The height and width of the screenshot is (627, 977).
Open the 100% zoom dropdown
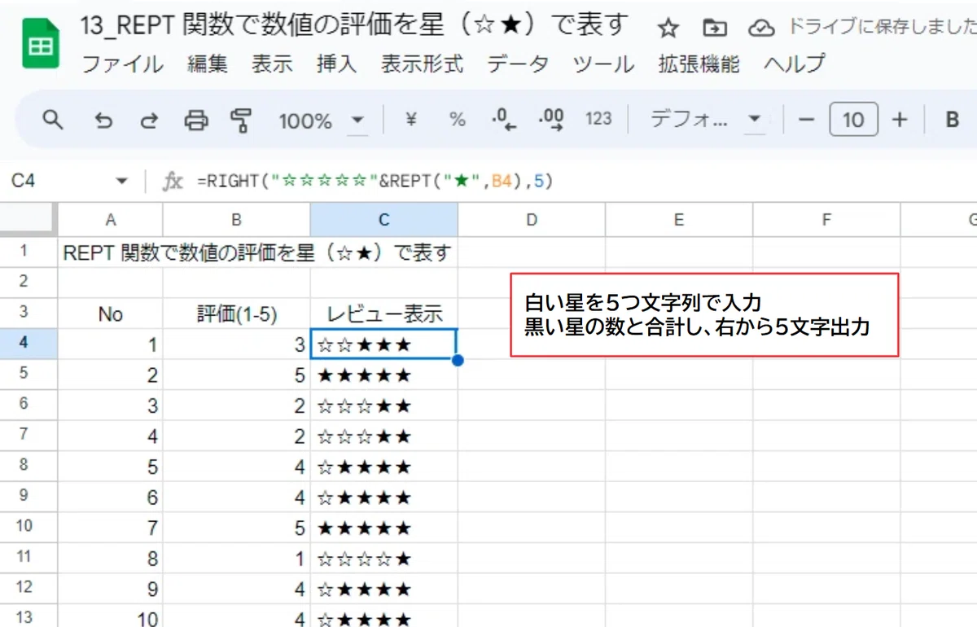322,121
